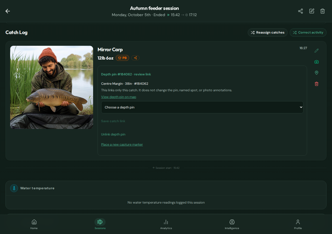The width and height of the screenshot is (332, 234).
Task: Click the Correct activity button
Action: (308, 32)
